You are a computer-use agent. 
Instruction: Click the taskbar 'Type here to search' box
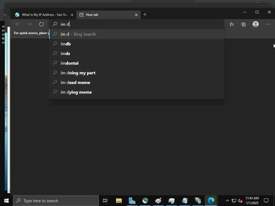[x=56, y=201]
